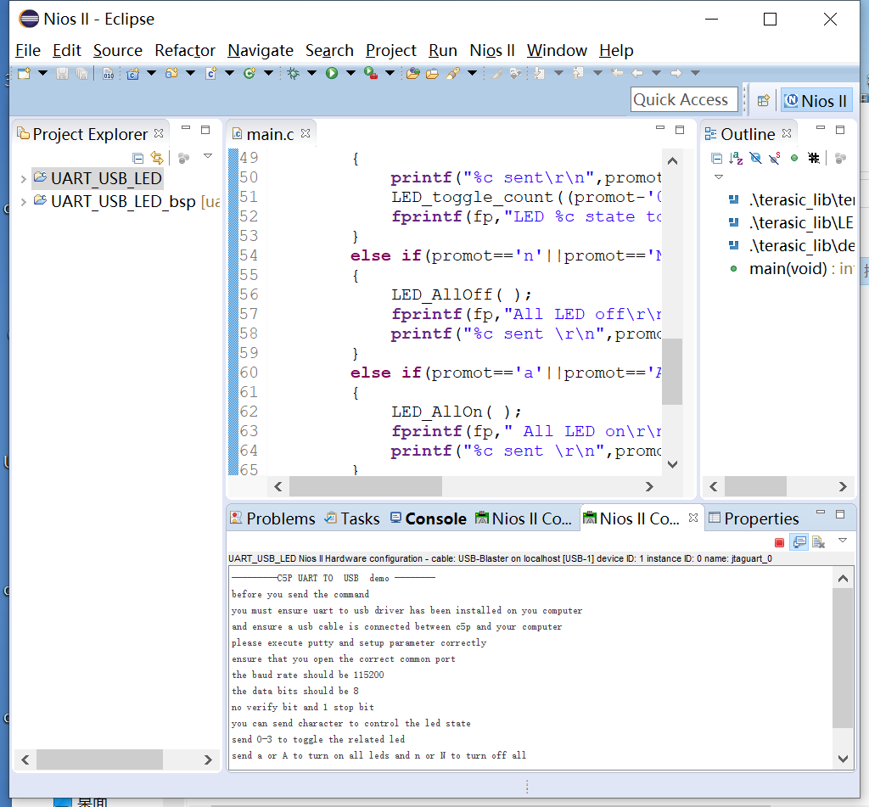Click the New C/C++ Project icon

tap(132, 73)
